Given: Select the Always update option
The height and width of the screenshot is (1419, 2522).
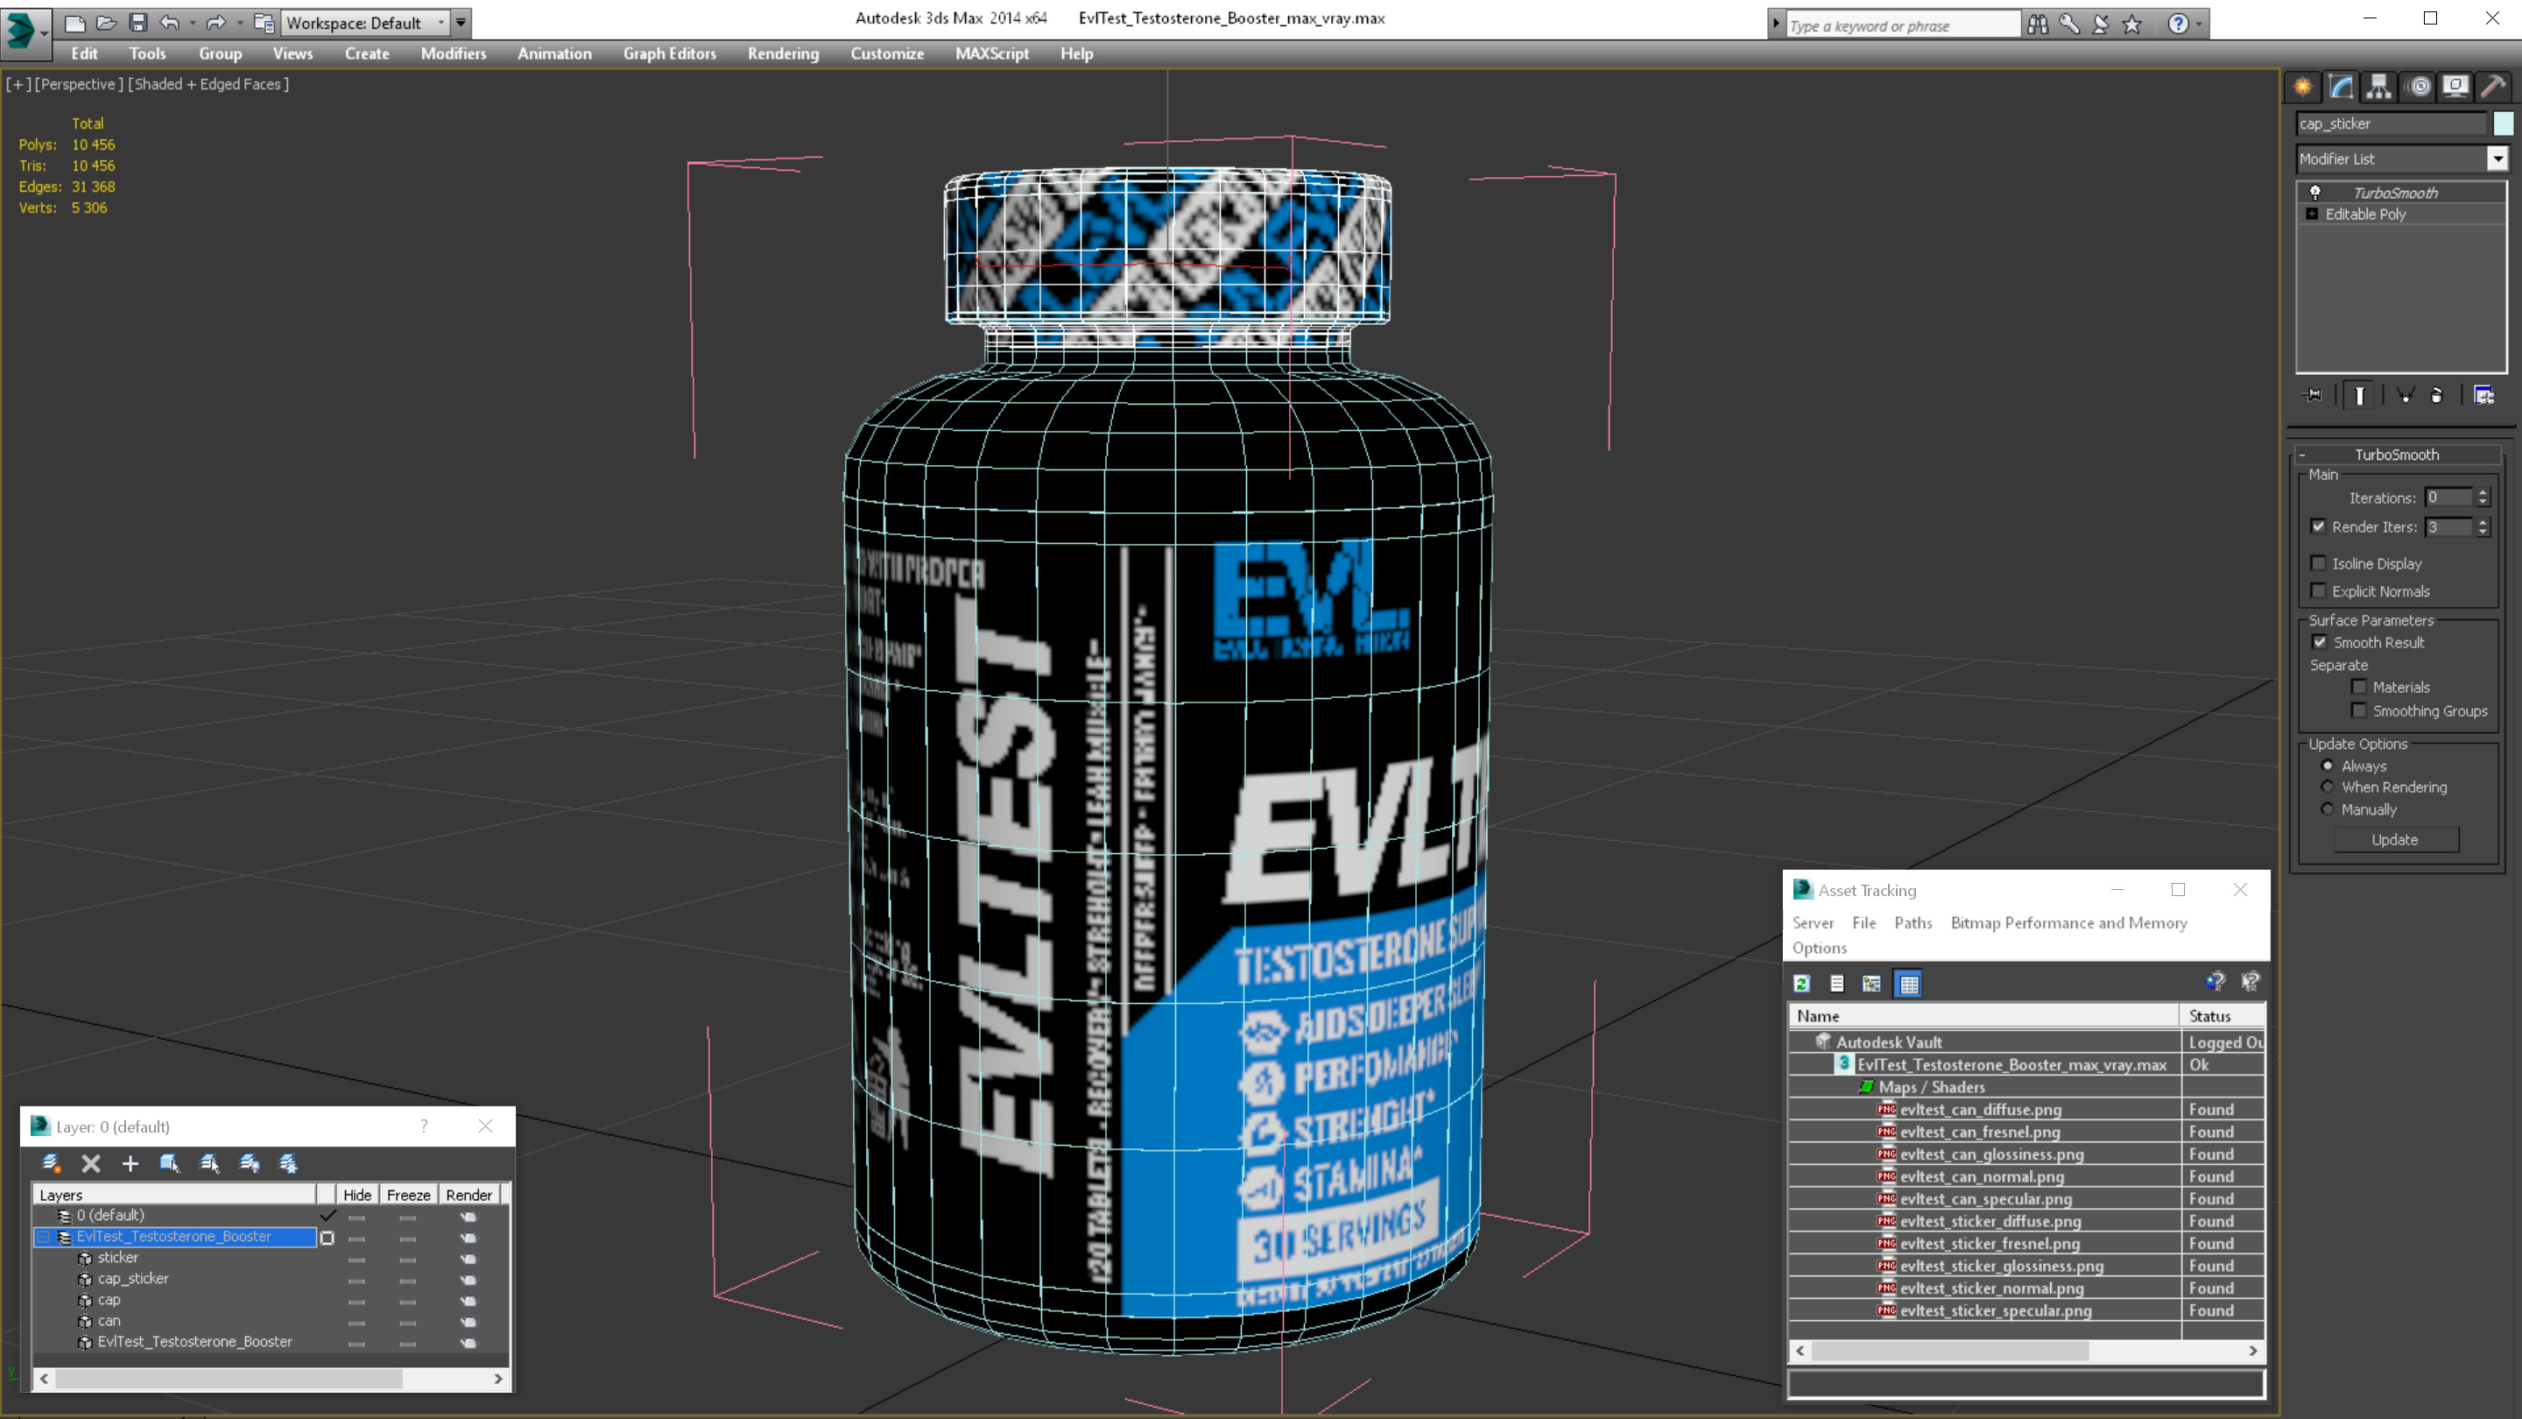Looking at the screenshot, I should 2328,766.
